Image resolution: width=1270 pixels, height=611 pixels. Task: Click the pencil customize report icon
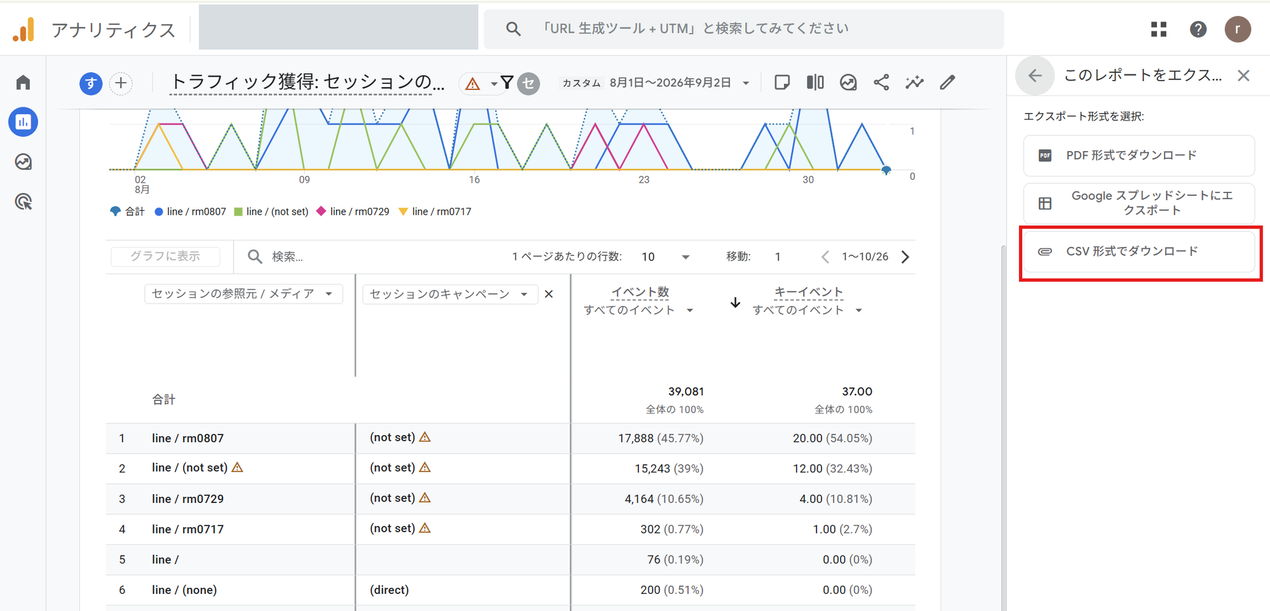pyautogui.click(x=947, y=83)
